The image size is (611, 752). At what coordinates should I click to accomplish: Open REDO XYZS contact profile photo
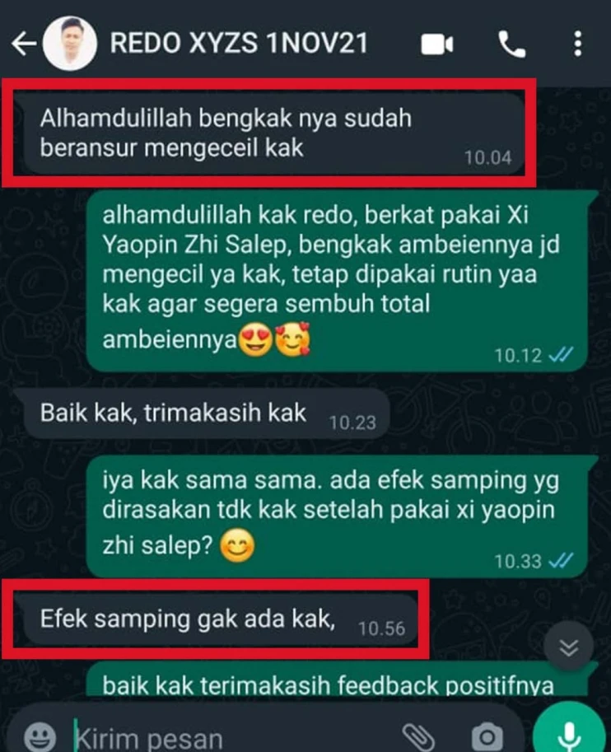pyautogui.click(x=69, y=44)
